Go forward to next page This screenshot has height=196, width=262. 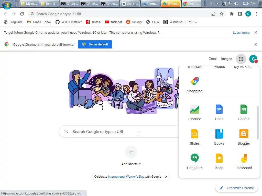(x=14, y=14)
